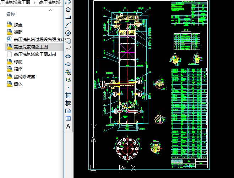Select the Hatch tool
Image resolution: width=234 pixels, height=178 pixels.
(68, 95)
